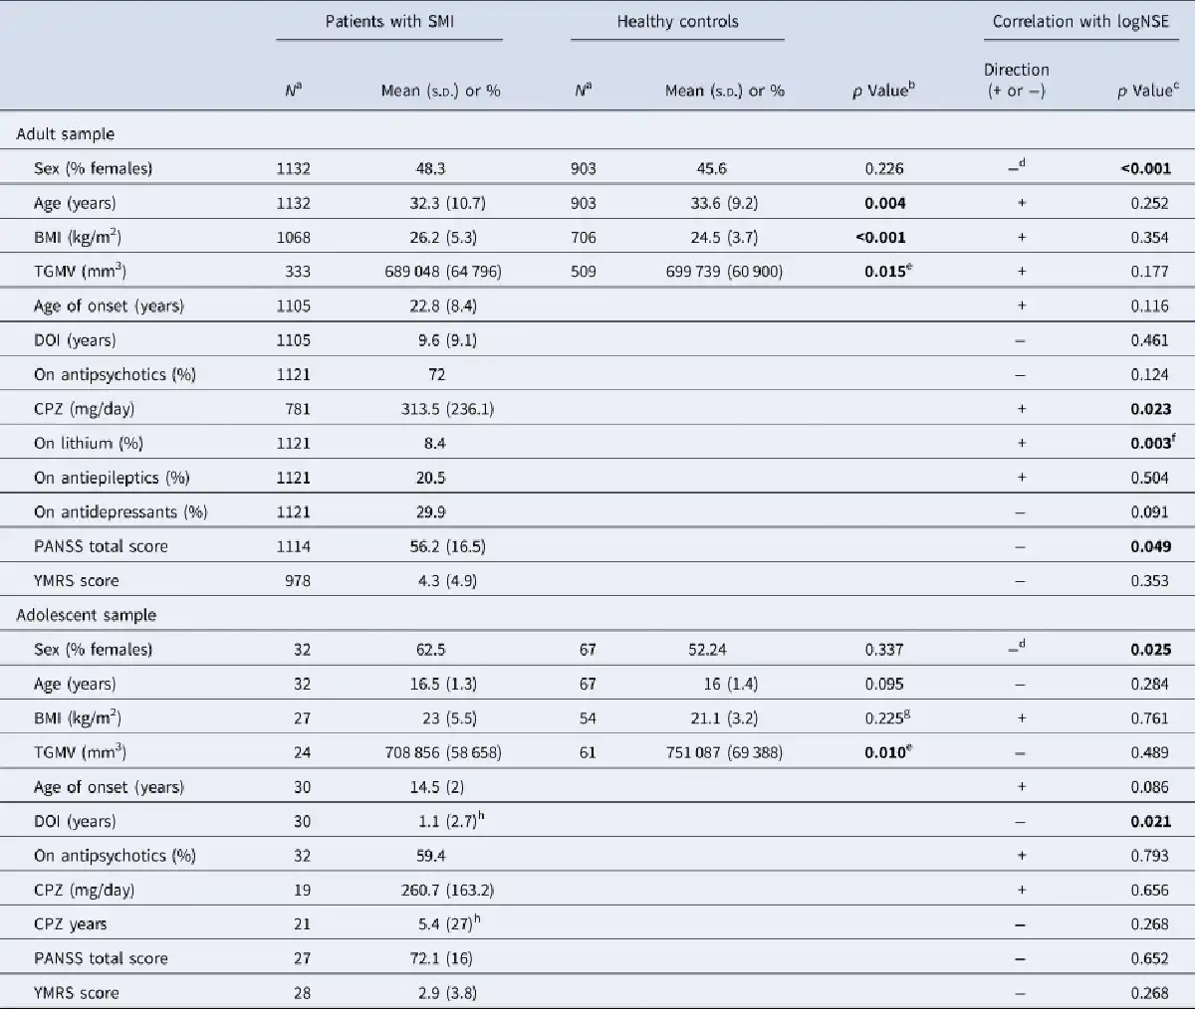Click the 'CPZ years' row label
Screen dimensions: 1195x1009
pos(70,924)
